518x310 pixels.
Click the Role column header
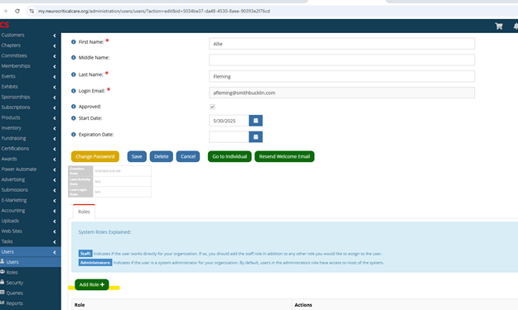[x=80, y=305]
